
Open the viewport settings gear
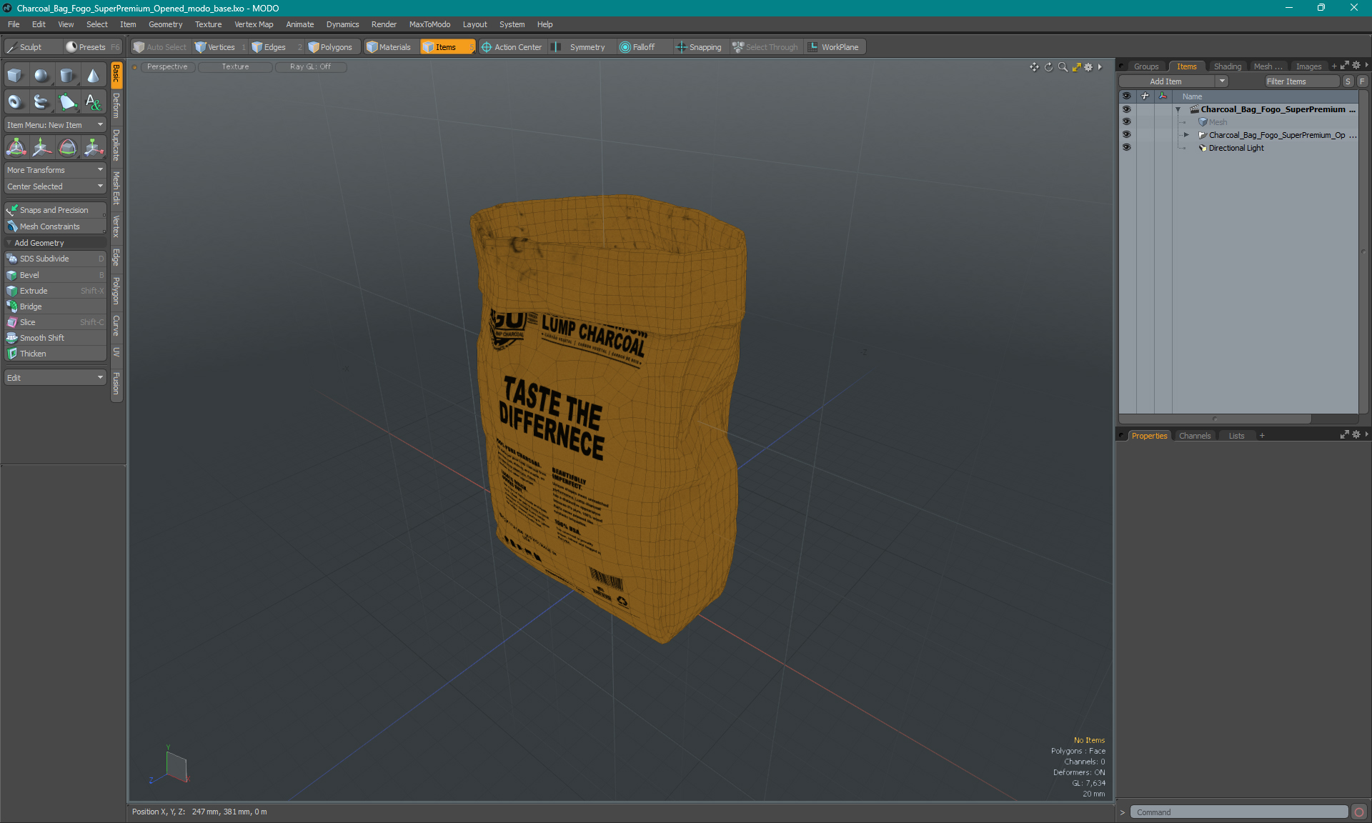click(1088, 67)
